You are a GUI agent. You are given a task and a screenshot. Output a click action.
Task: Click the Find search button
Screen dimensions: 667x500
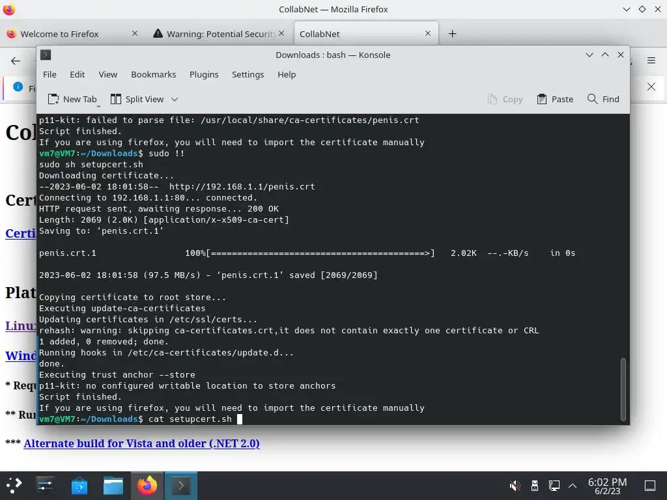click(603, 99)
